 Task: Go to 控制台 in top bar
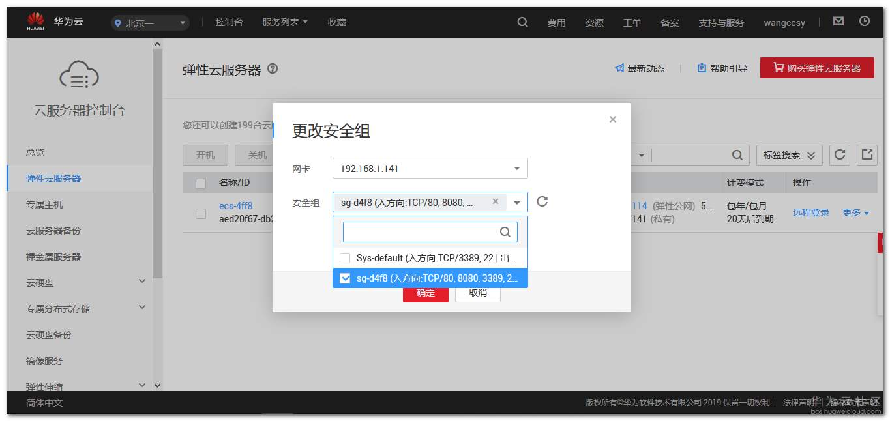[x=229, y=22]
